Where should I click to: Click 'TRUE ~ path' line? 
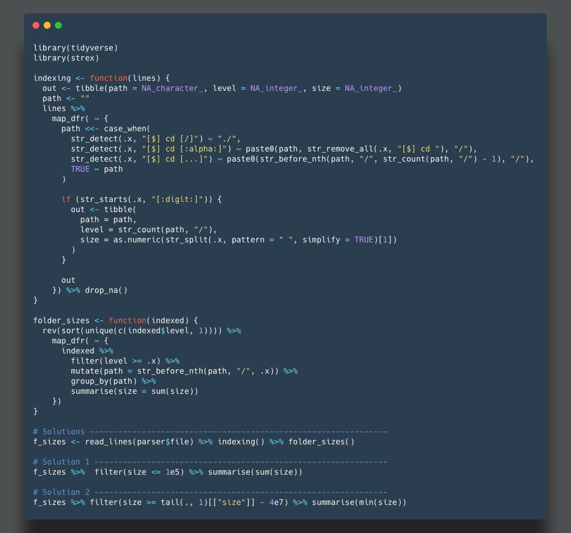96,169
